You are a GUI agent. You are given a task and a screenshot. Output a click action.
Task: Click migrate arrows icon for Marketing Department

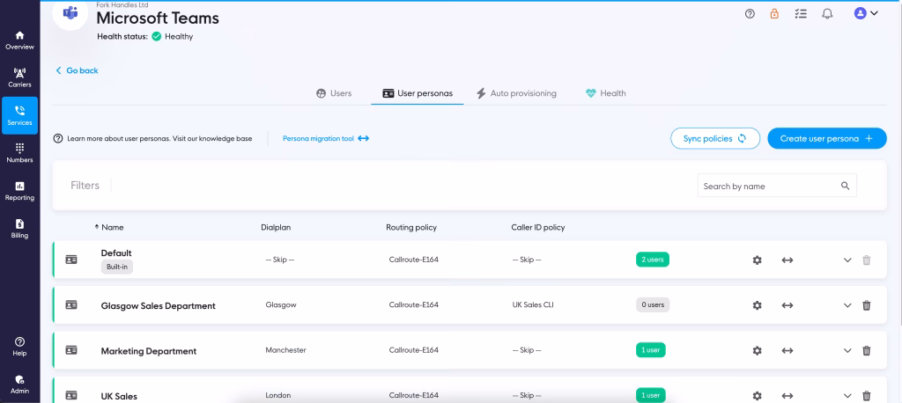[x=787, y=350]
